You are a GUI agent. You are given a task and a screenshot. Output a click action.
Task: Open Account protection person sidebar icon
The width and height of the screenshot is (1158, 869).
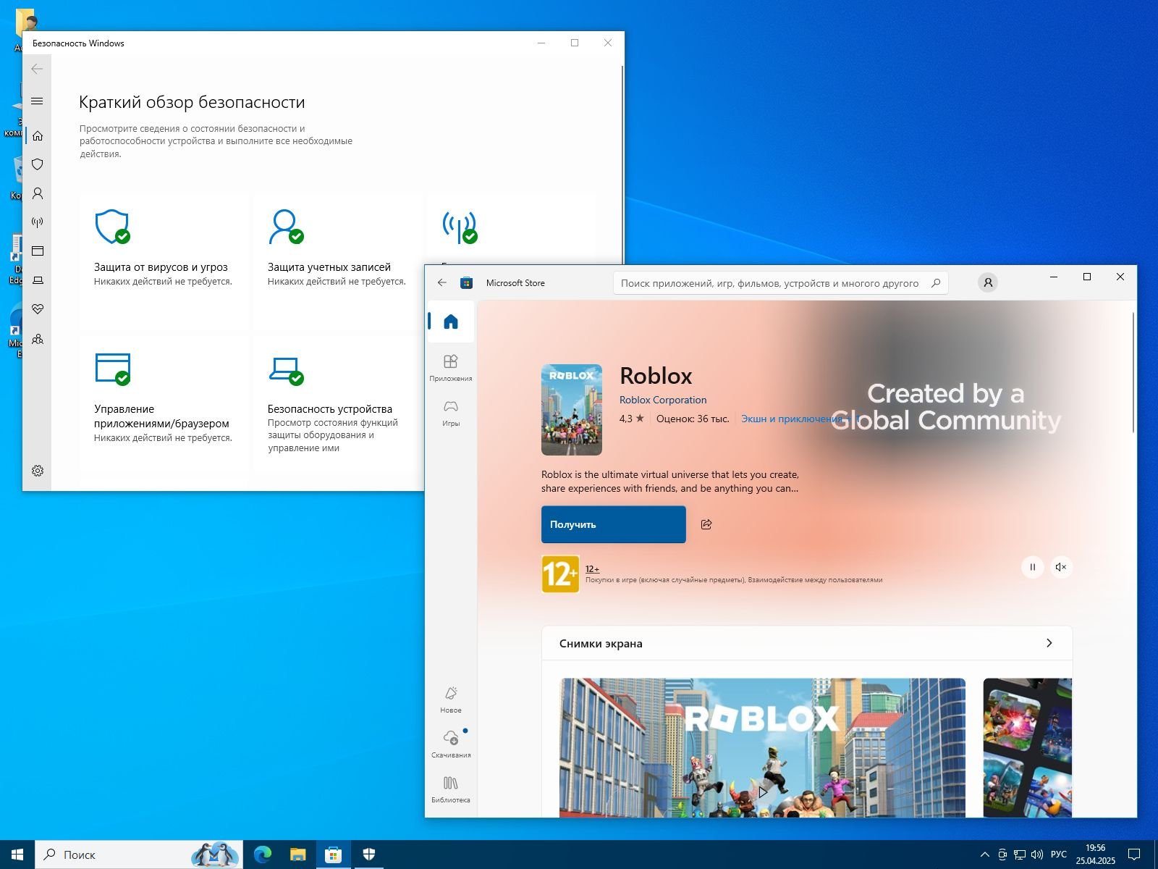pos(38,193)
